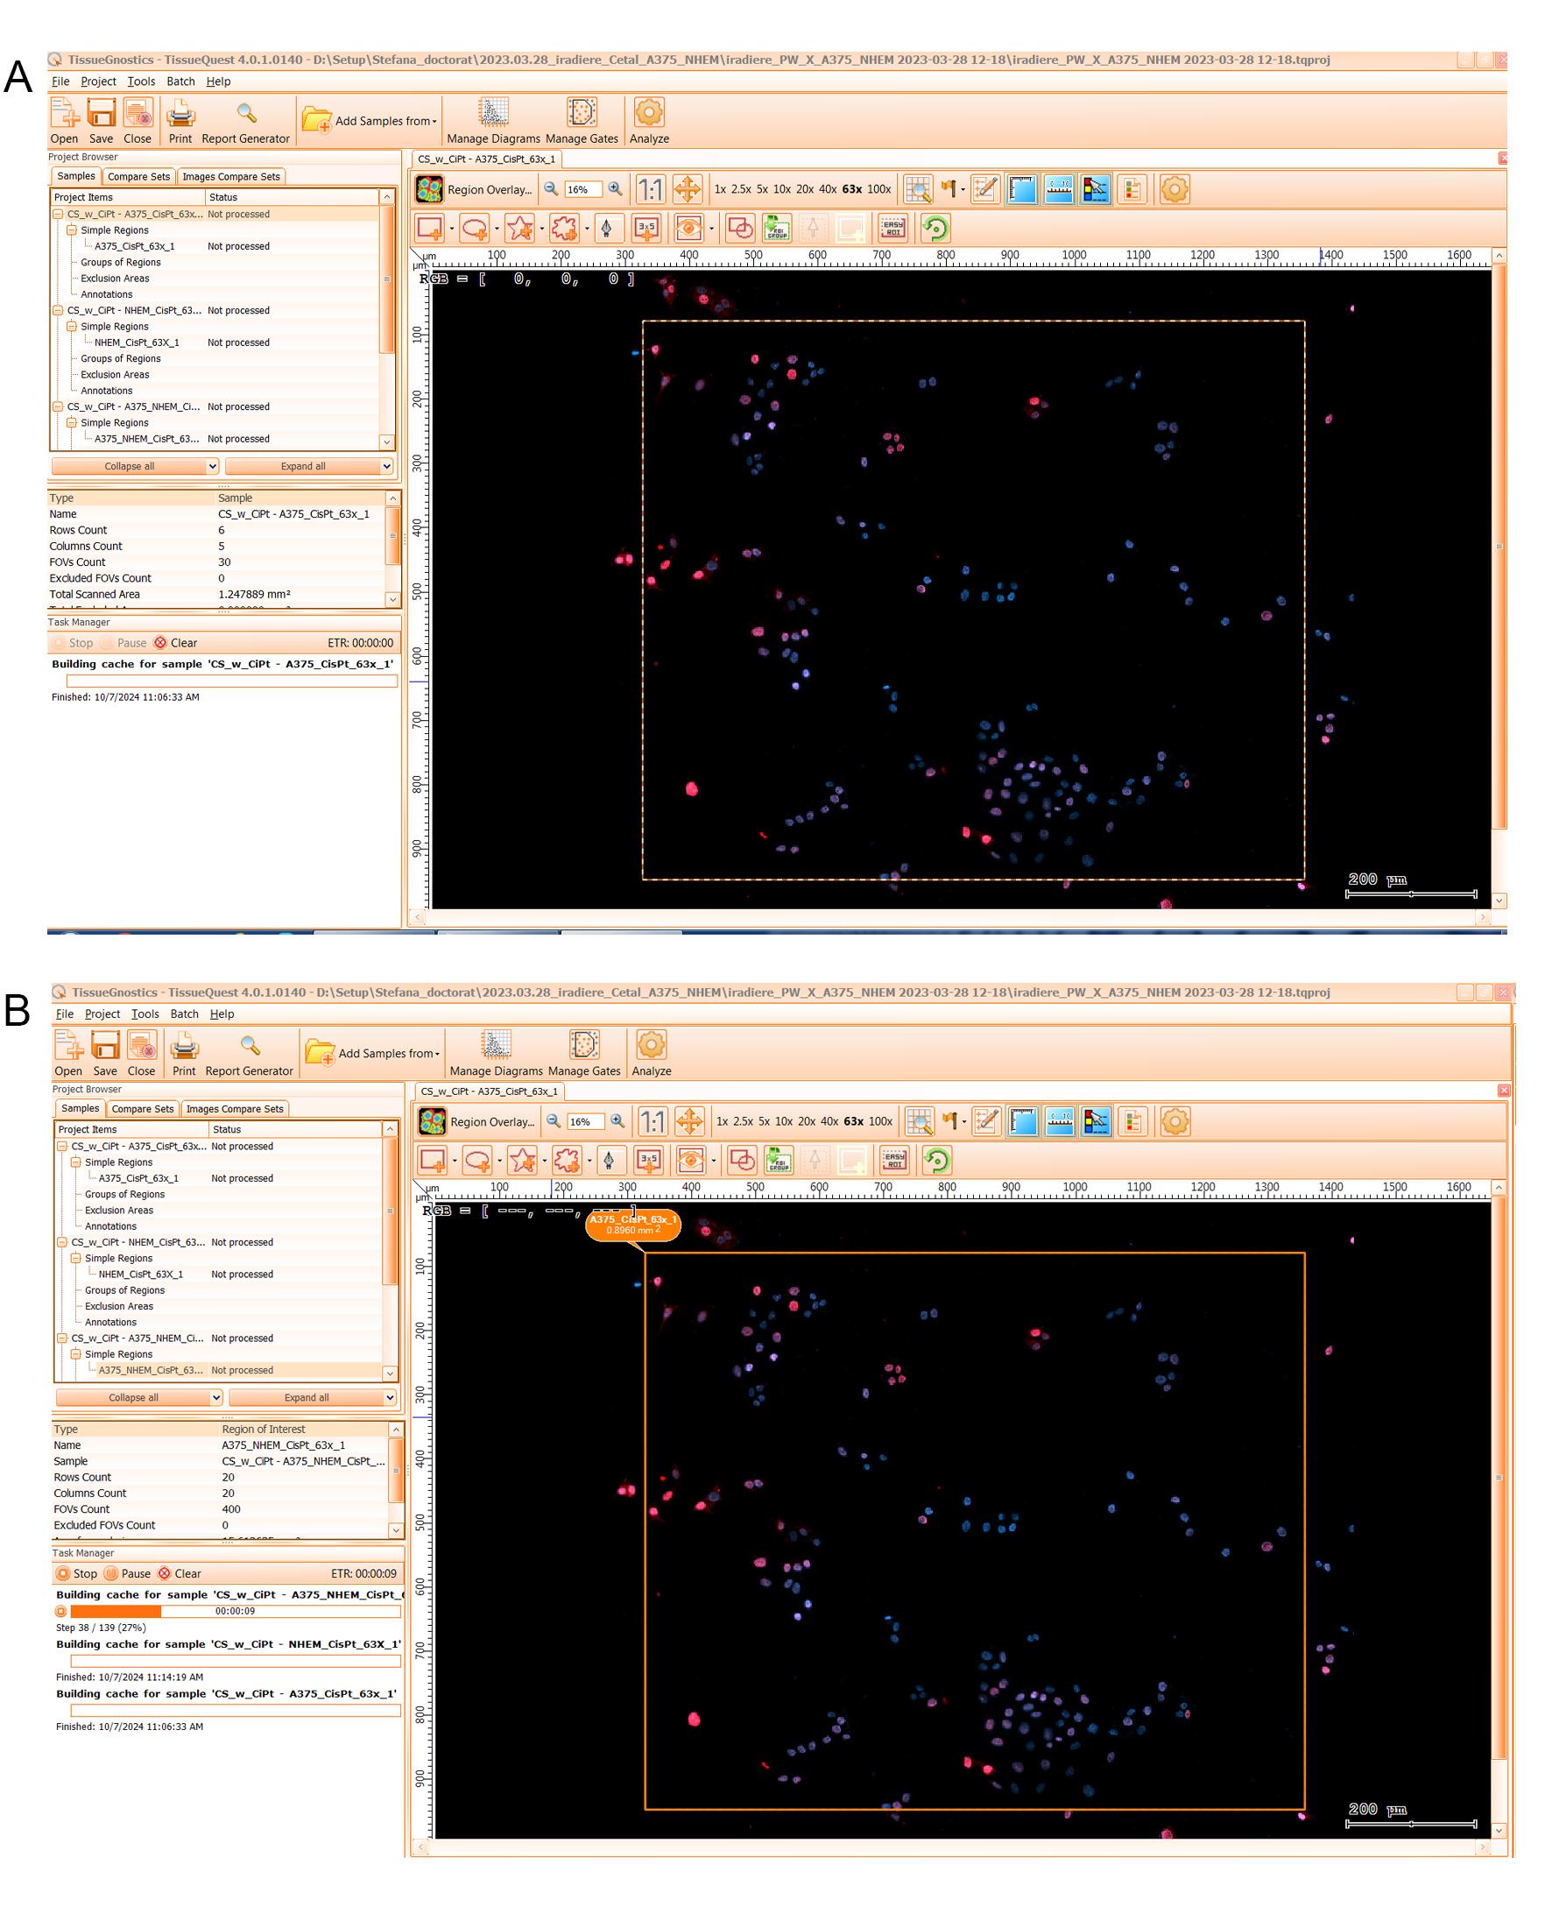Open the rectangle tool dropdown arrow in panel A

point(451,229)
